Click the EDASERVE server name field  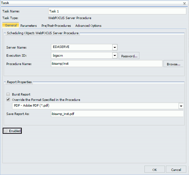(82, 47)
